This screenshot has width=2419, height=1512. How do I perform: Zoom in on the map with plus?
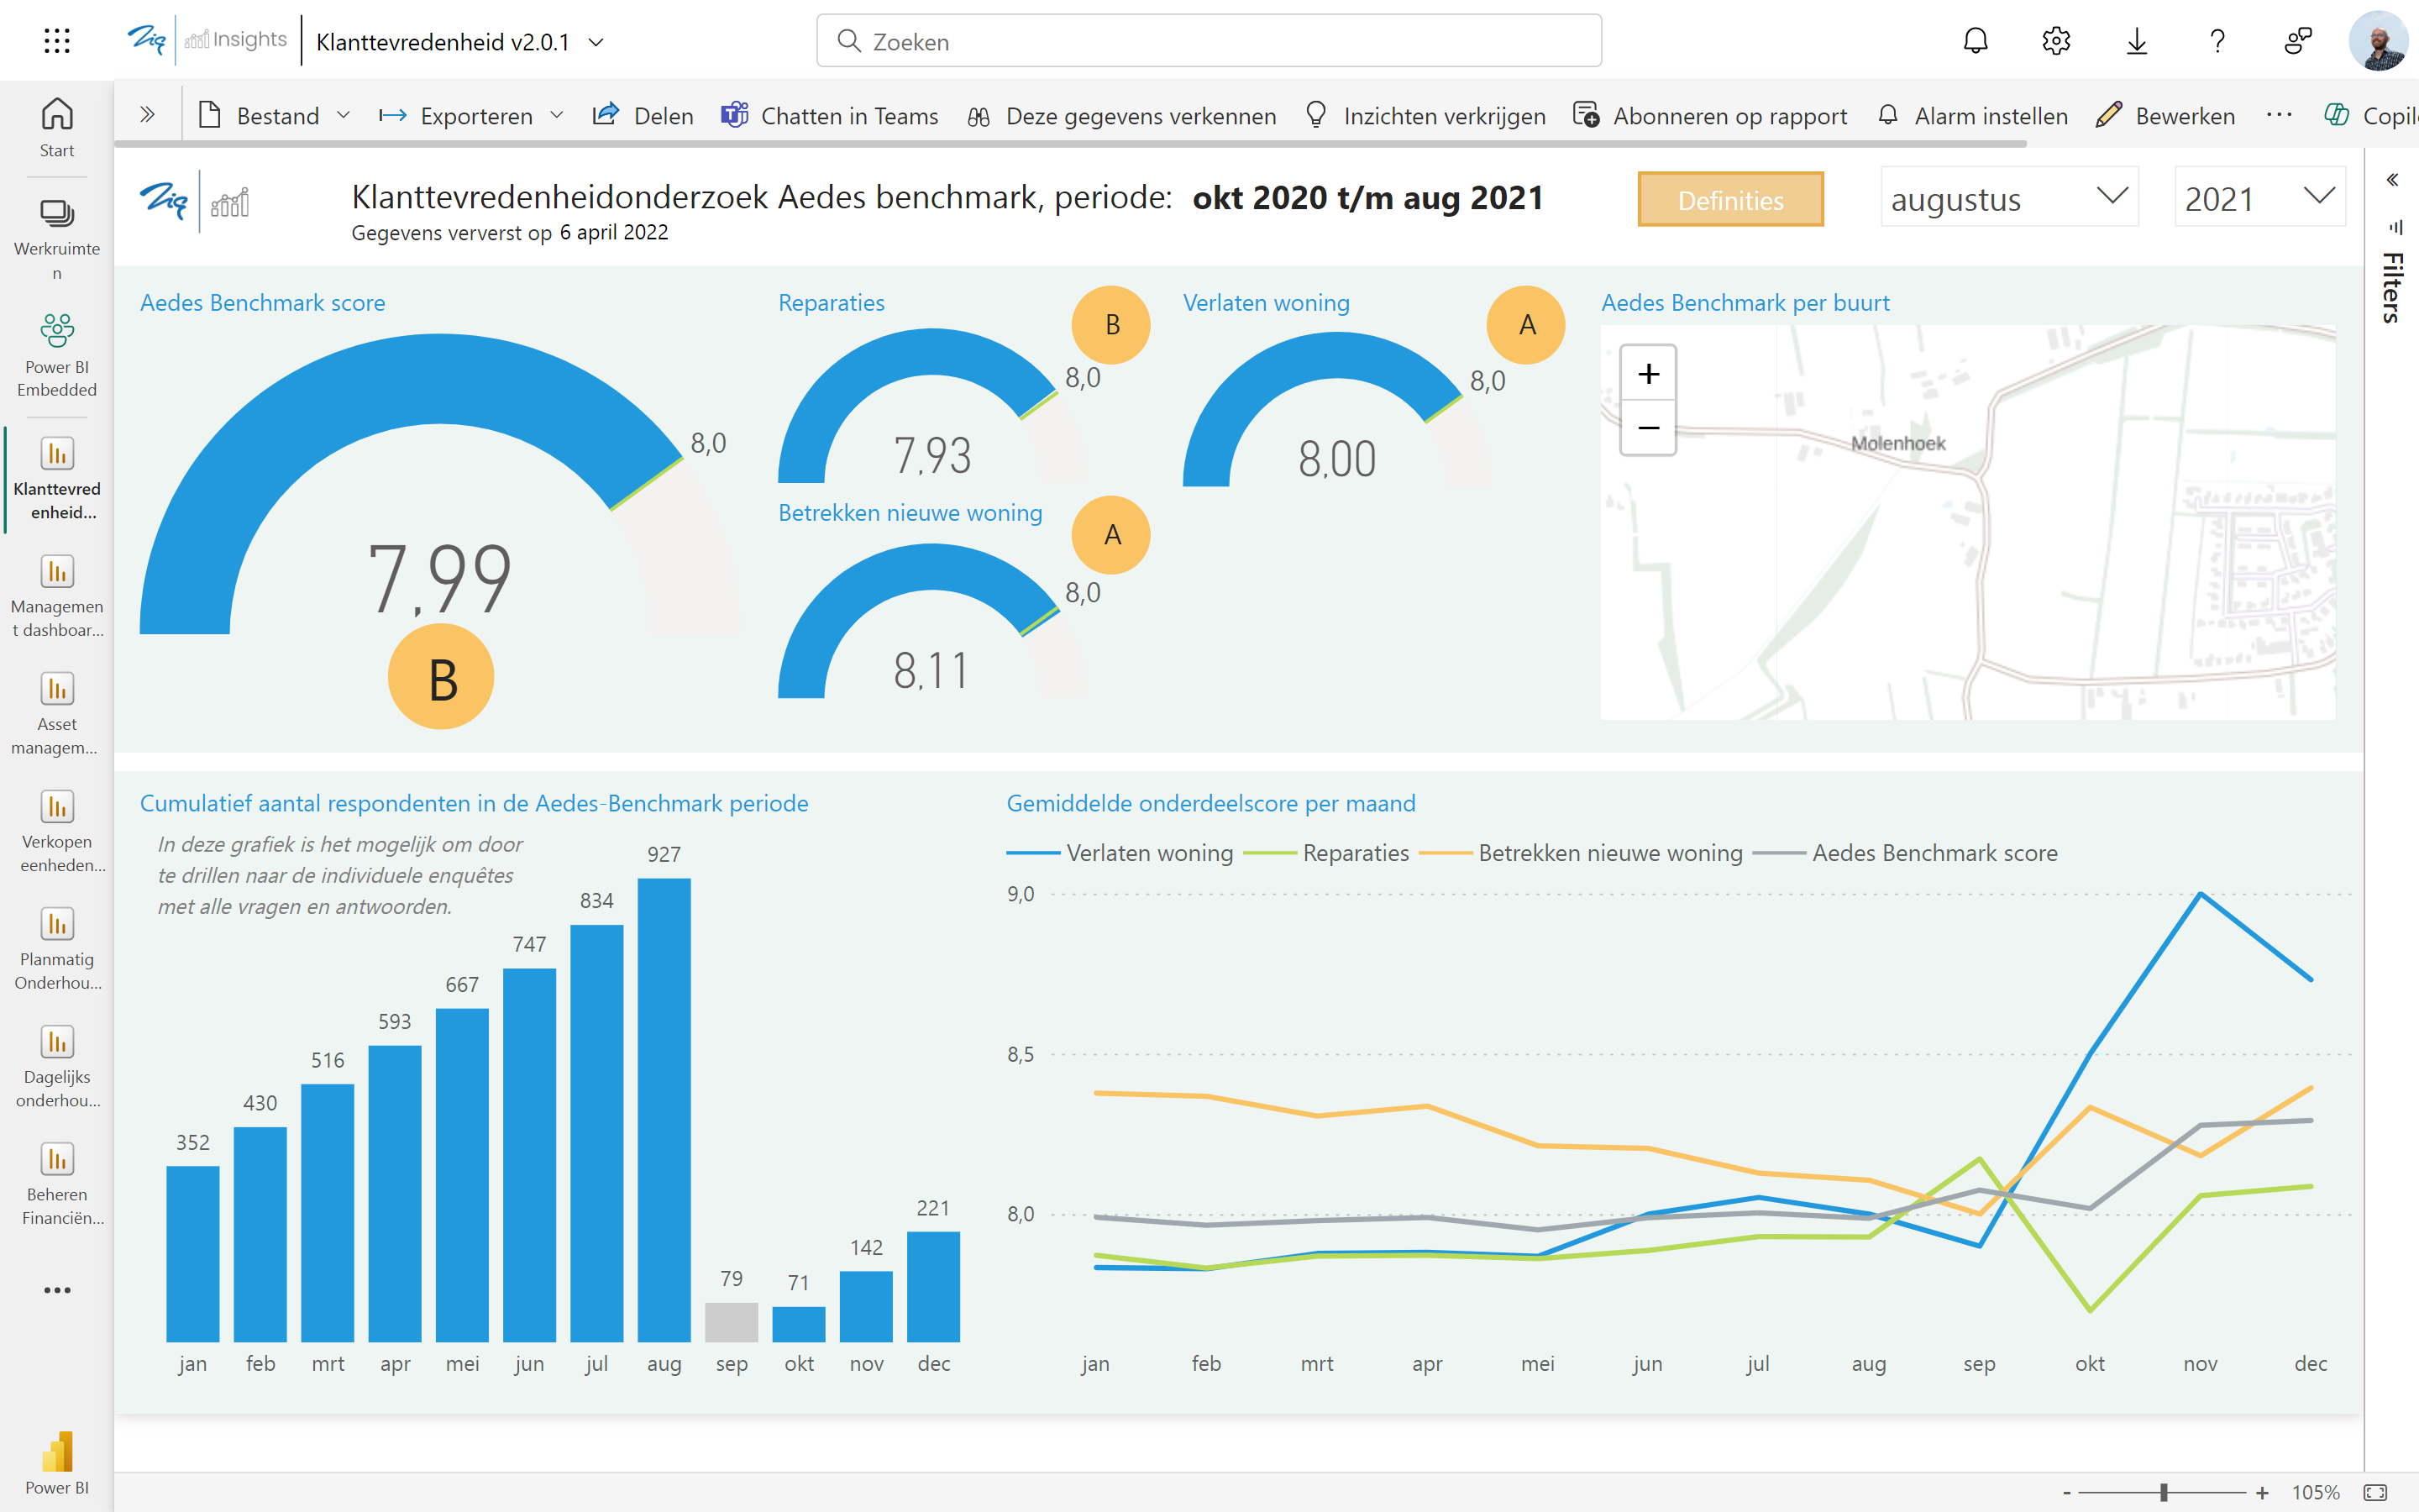[x=1648, y=374]
